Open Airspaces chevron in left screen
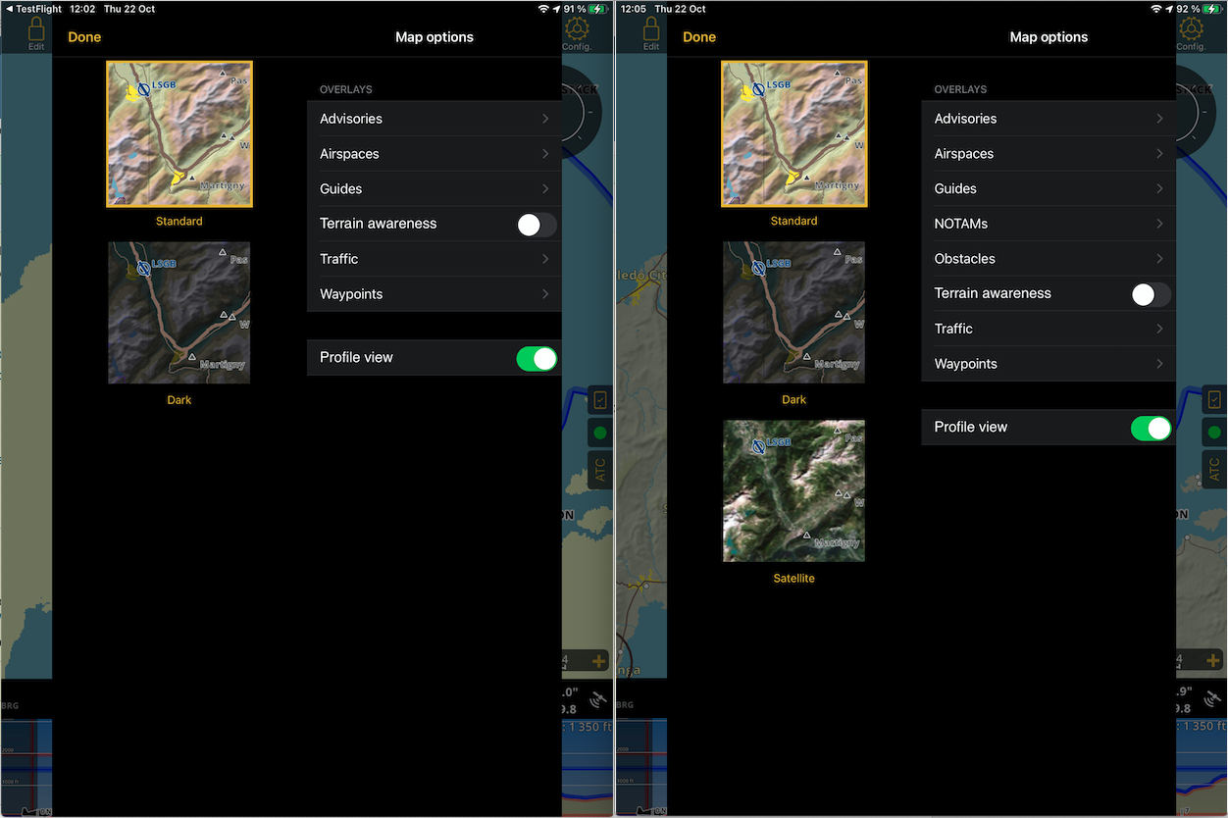This screenshot has width=1228, height=818. (x=544, y=154)
